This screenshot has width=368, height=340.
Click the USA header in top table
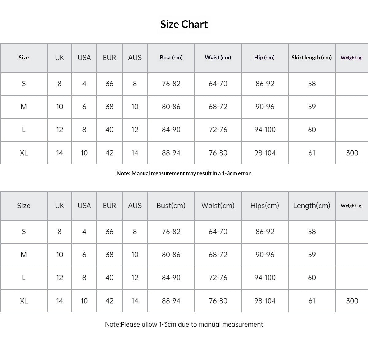84,58
